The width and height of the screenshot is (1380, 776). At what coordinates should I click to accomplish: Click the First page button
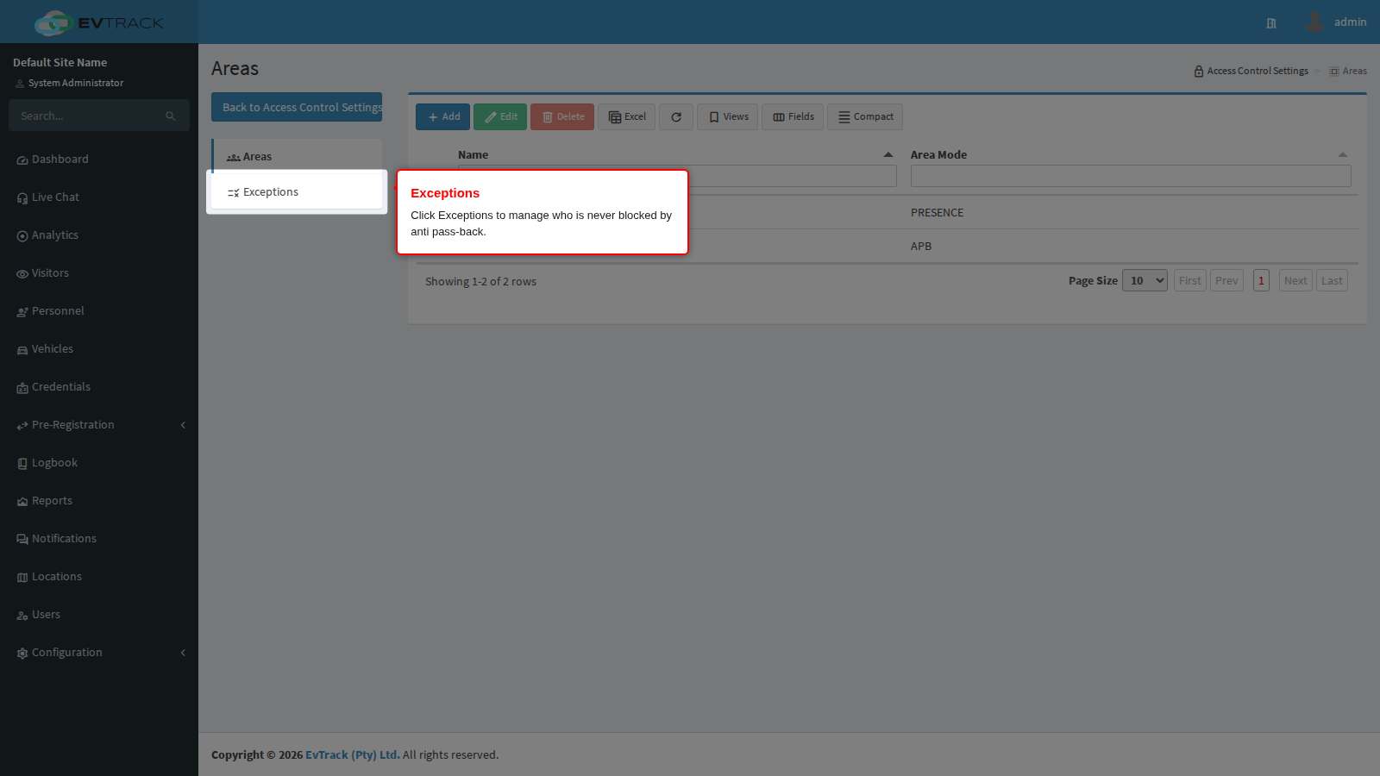[x=1190, y=280]
